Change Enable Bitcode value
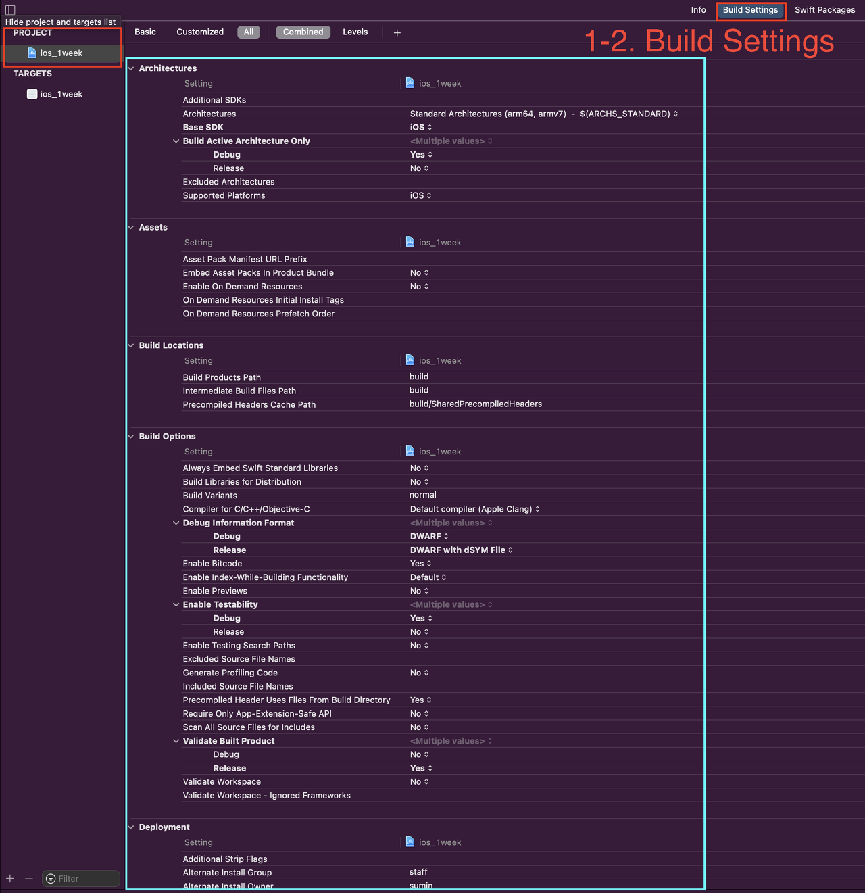The width and height of the screenshot is (865, 893). tap(420, 564)
